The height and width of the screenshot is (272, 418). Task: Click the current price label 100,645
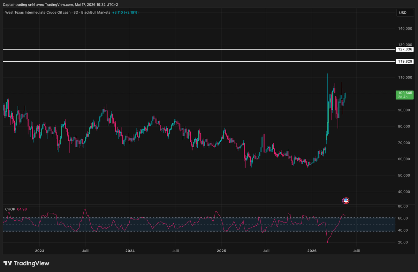tap(405, 95)
